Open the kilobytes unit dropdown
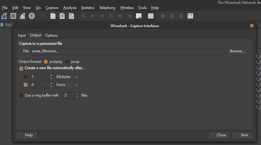This screenshot has width=261, height=145. click(67, 77)
